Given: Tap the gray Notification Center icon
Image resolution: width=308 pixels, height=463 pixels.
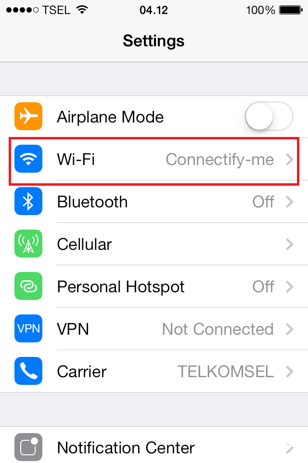Looking at the screenshot, I should (28, 448).
